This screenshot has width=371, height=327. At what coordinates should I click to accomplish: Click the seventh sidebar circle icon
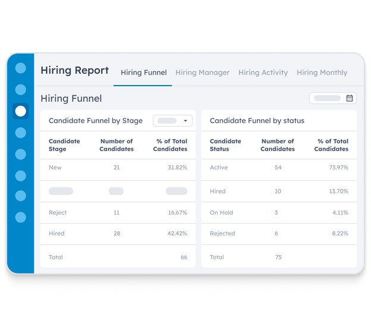[21, 196]
